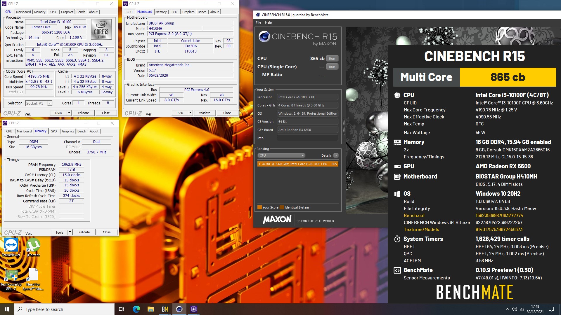Click Tools button in Mainboard CPU-Z window
Viewport: 561px width, 315px height.
(x=180, y=113)
